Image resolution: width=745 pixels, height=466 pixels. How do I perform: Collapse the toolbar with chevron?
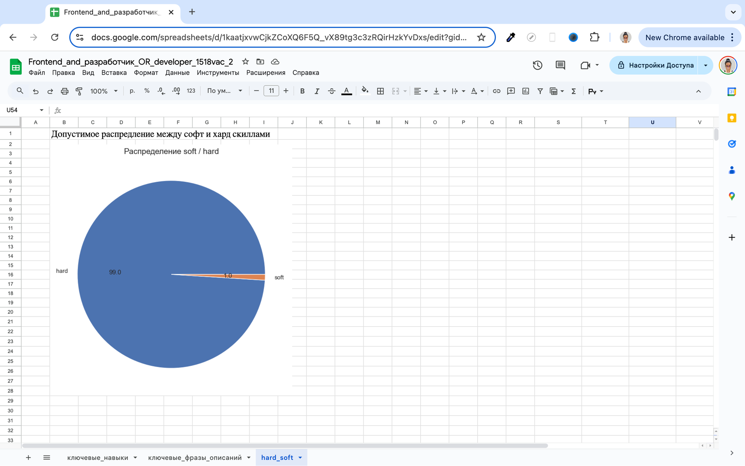pyautogui.click(x=698, y=91)
